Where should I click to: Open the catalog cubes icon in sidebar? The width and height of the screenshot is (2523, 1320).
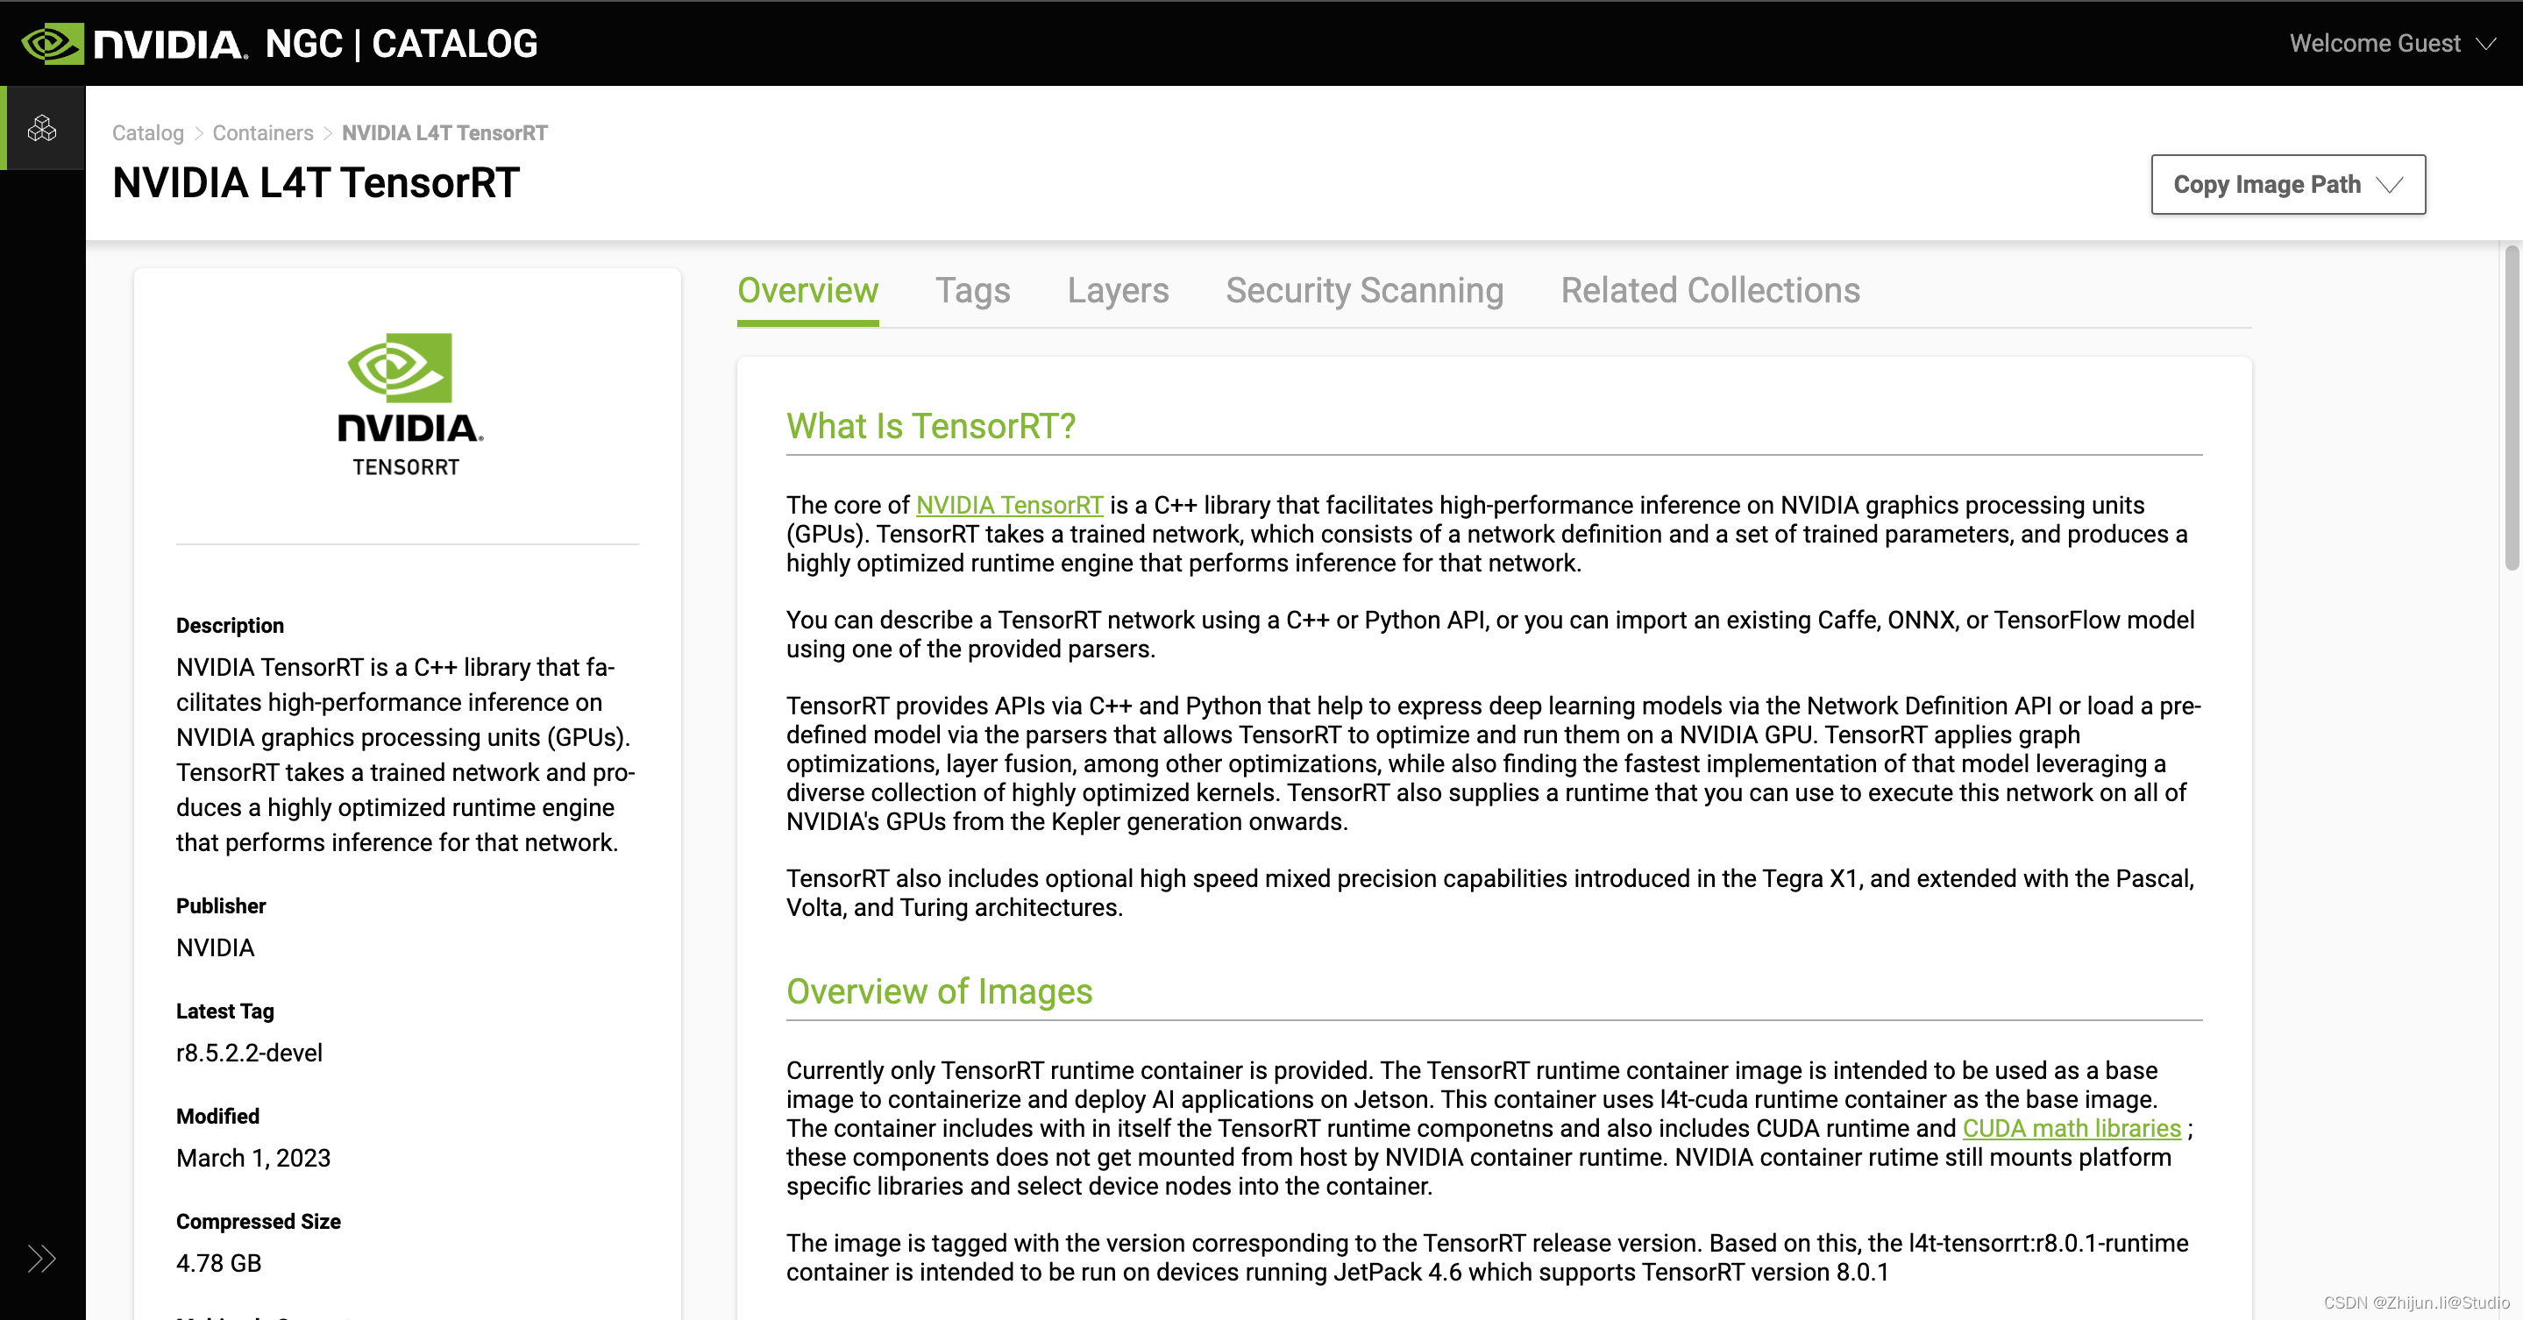42,128
